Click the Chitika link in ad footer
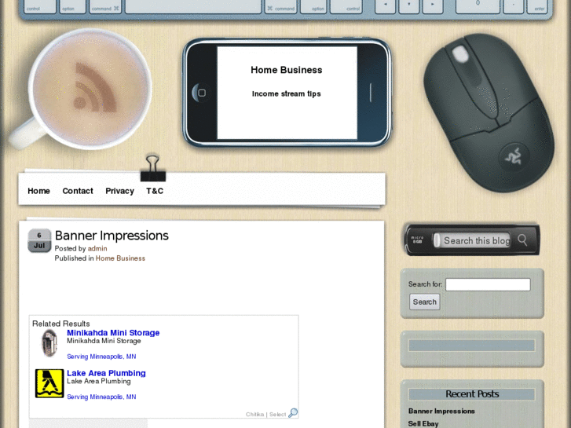571x428 pixels. pos(254,415)
